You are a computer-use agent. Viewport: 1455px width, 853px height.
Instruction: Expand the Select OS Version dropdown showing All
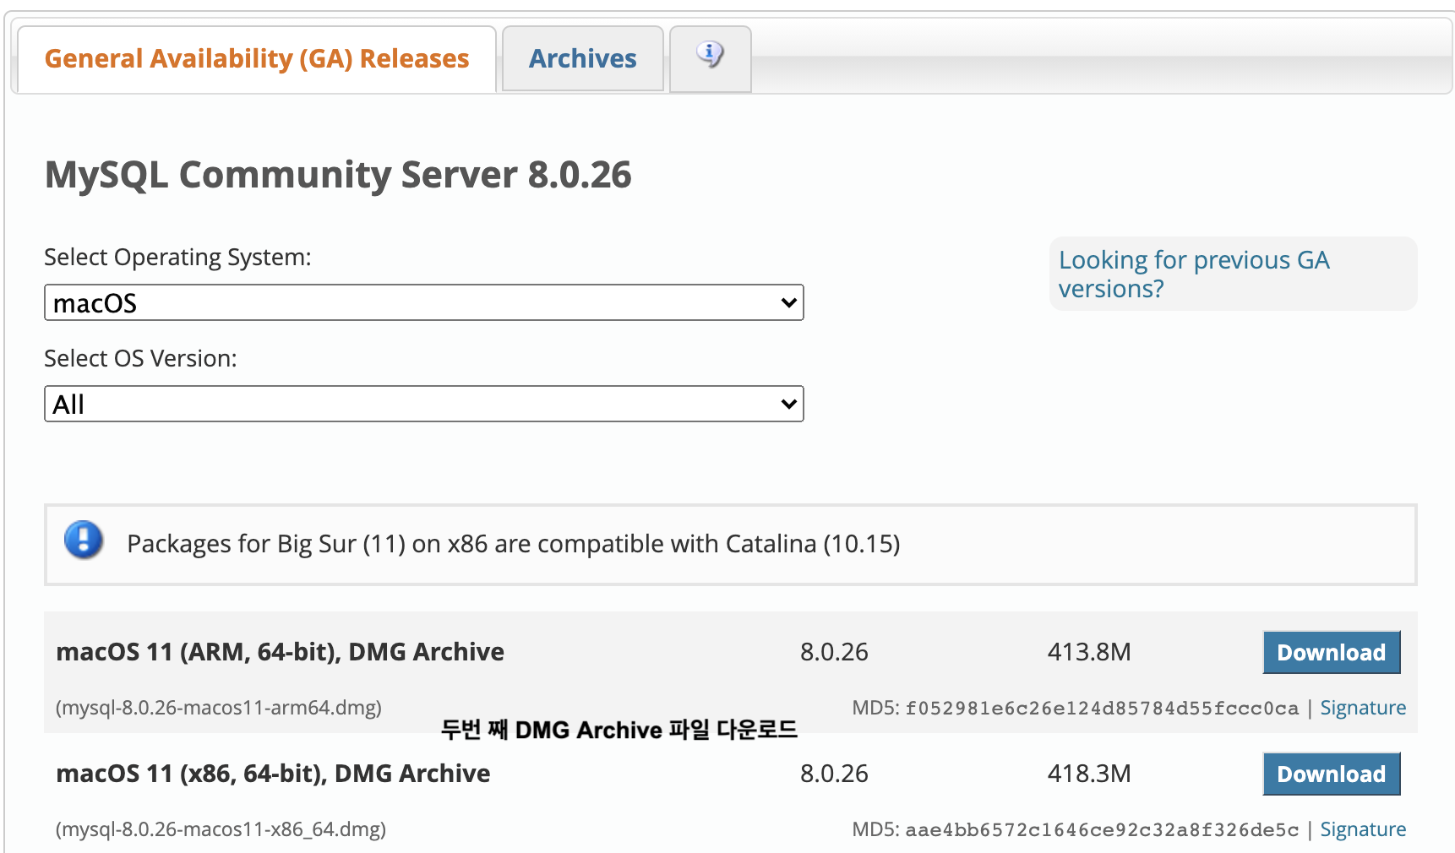(x=423, y=404)
